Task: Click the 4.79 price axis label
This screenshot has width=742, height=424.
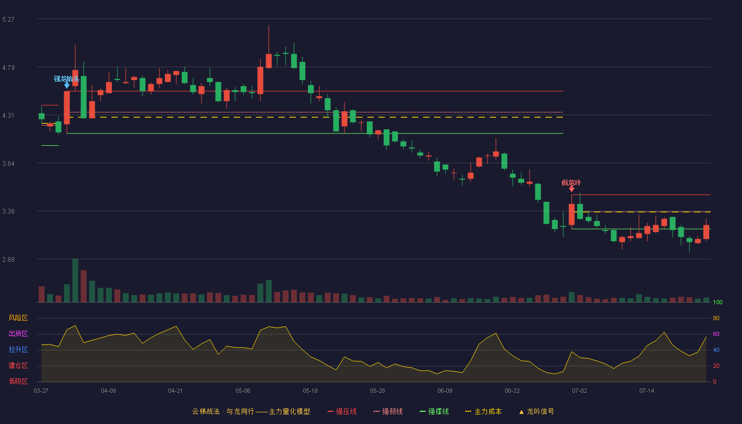Action: 8,68
